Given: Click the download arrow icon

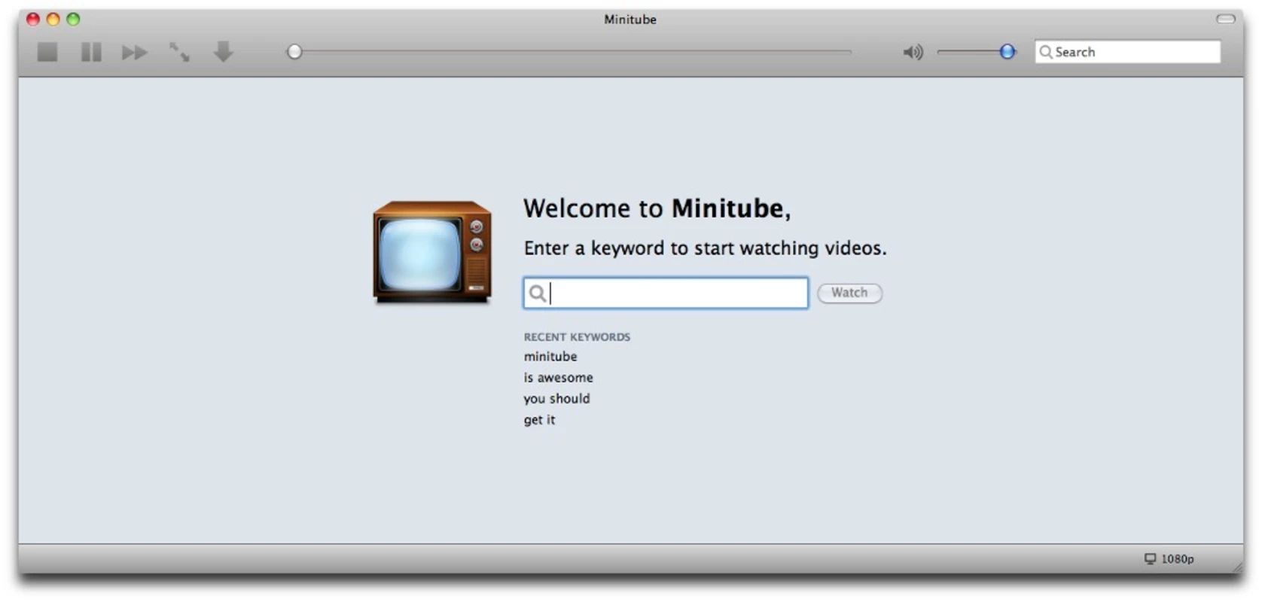Looking at the screenshot, I should click(x=223, y=52).
